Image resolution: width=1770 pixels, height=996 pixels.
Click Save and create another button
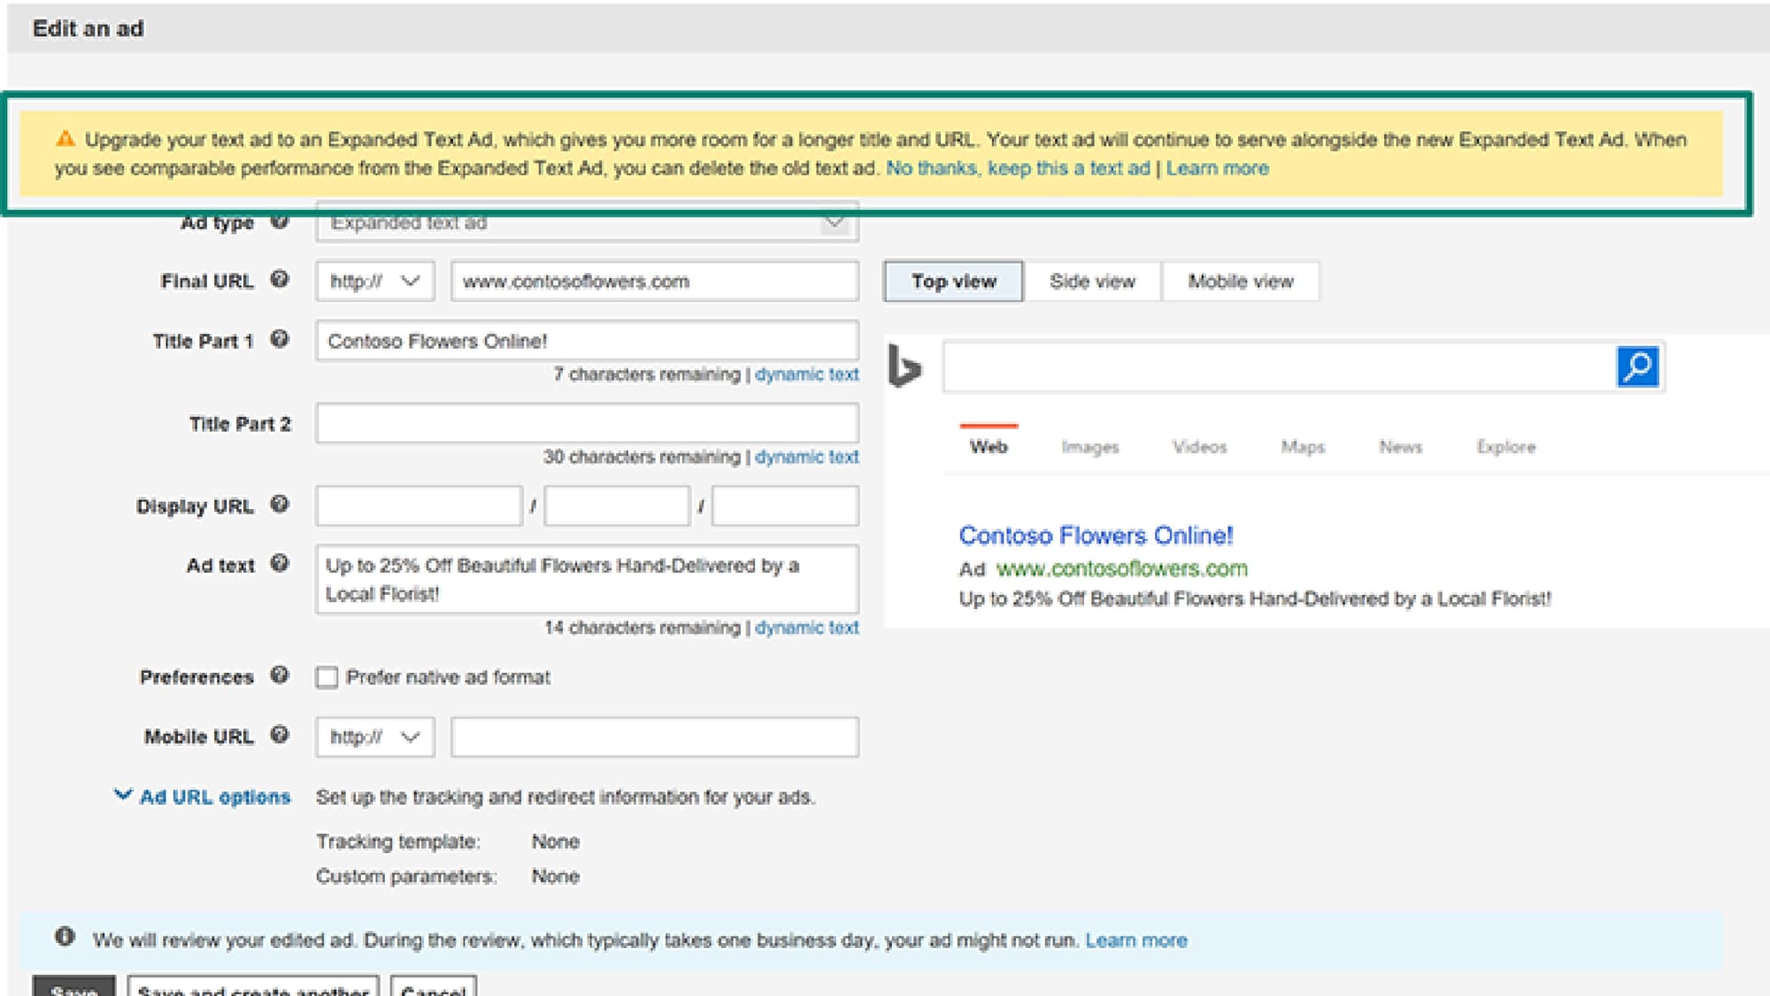[x=253, y=986]
